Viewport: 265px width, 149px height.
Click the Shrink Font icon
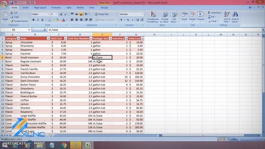(x=65, y=14)
